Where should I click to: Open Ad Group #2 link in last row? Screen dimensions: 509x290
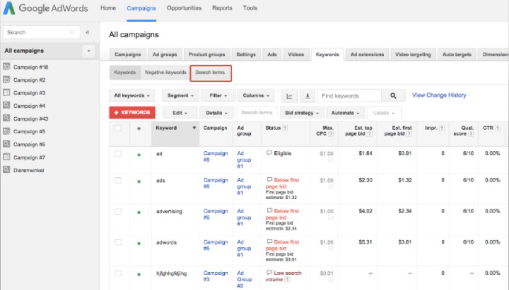(x=245, y=279)
